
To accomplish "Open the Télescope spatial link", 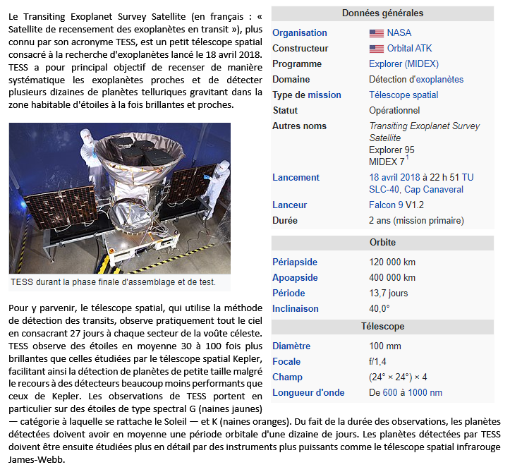I will (403, 95).
